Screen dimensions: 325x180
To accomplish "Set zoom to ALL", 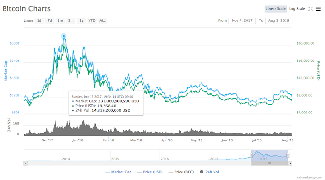I will (x=103, y=20).
